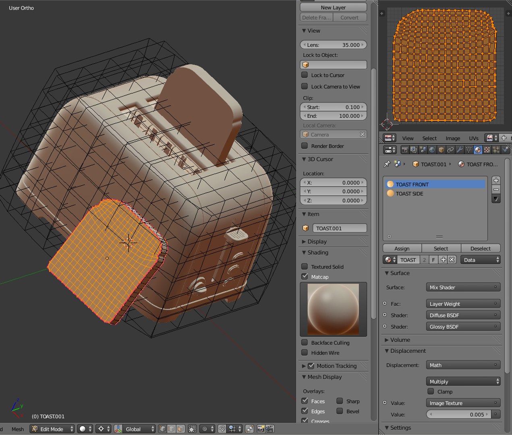512x435 pixels.
Task: Render OpenGL viewport animation clapper
Action: tap(270, 429)
